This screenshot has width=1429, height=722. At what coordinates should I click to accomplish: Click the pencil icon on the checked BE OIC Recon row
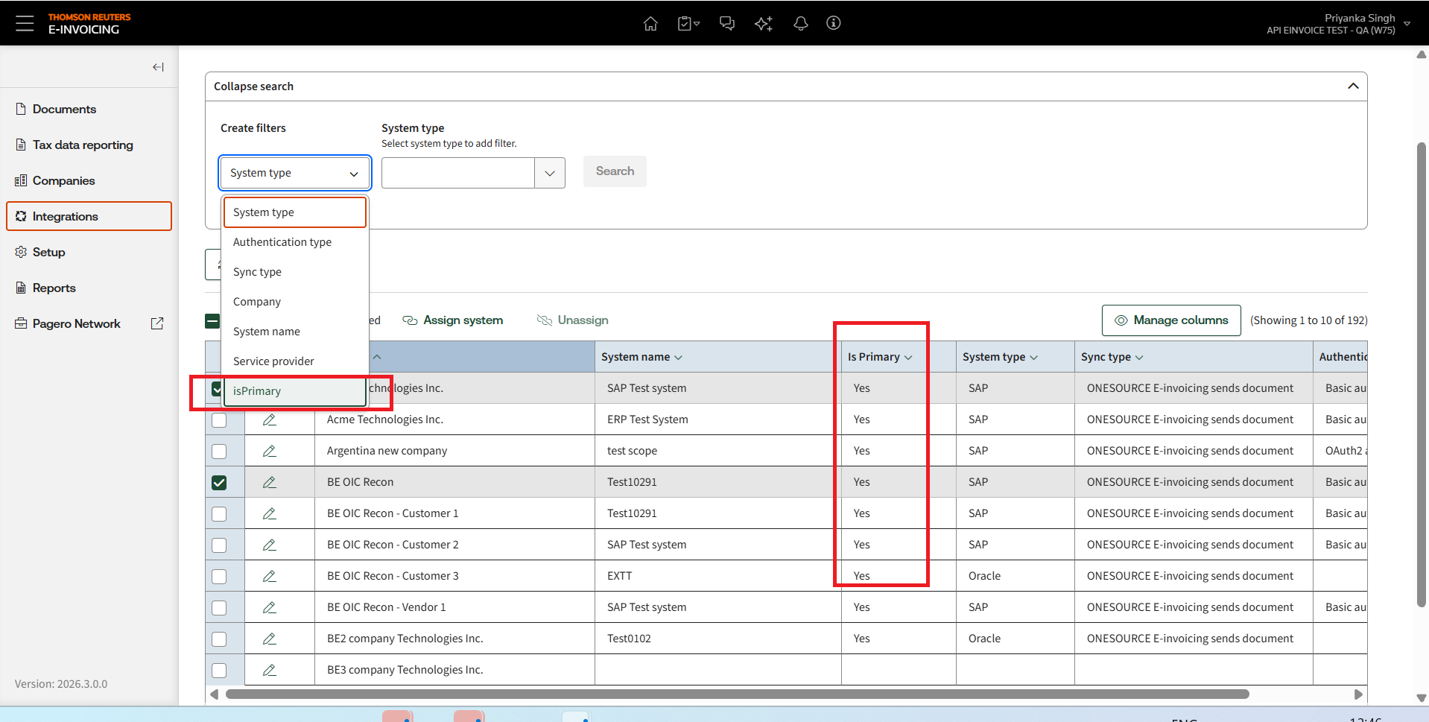pyautogui.click(x=270, y=482)
